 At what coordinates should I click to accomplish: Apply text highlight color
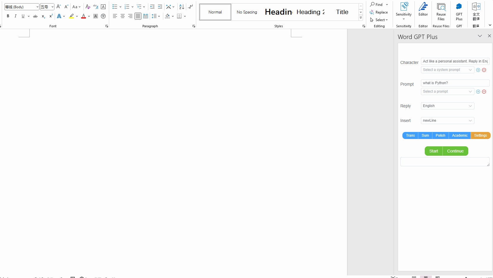click(x=71, y=16)
